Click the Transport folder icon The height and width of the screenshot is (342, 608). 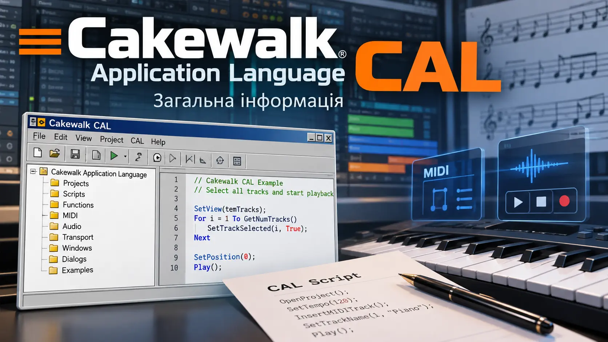(x=54, y=237)
